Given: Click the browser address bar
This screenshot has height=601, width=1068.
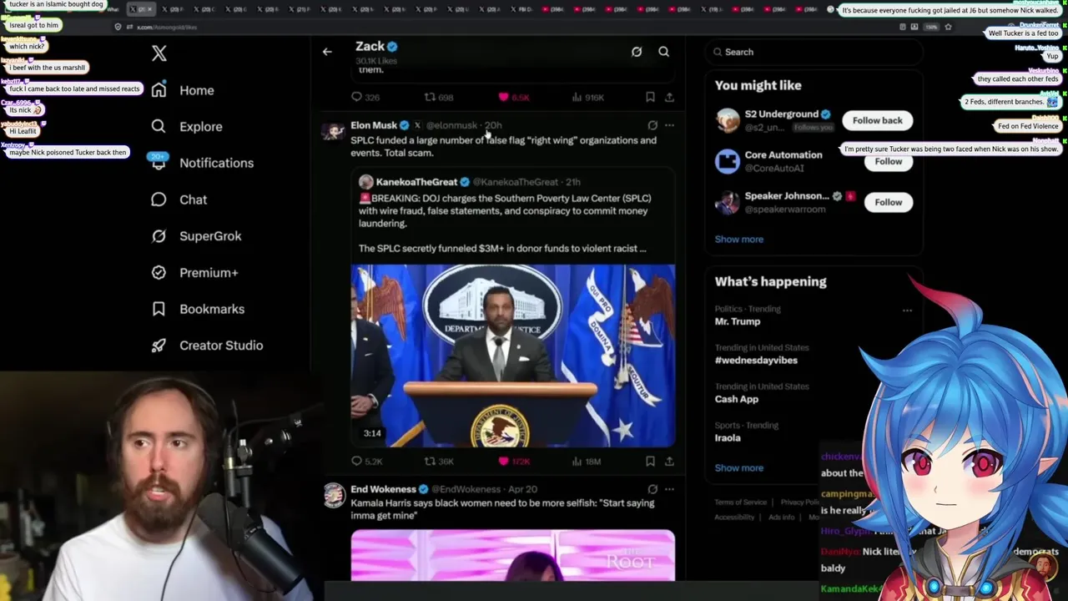Looking at the screenshot, I should pyautogui.click(x=501, y=27).
